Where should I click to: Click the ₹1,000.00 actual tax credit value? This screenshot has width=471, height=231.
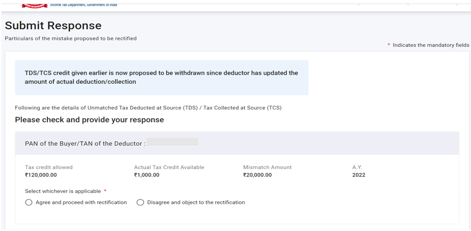coord(146,175)
